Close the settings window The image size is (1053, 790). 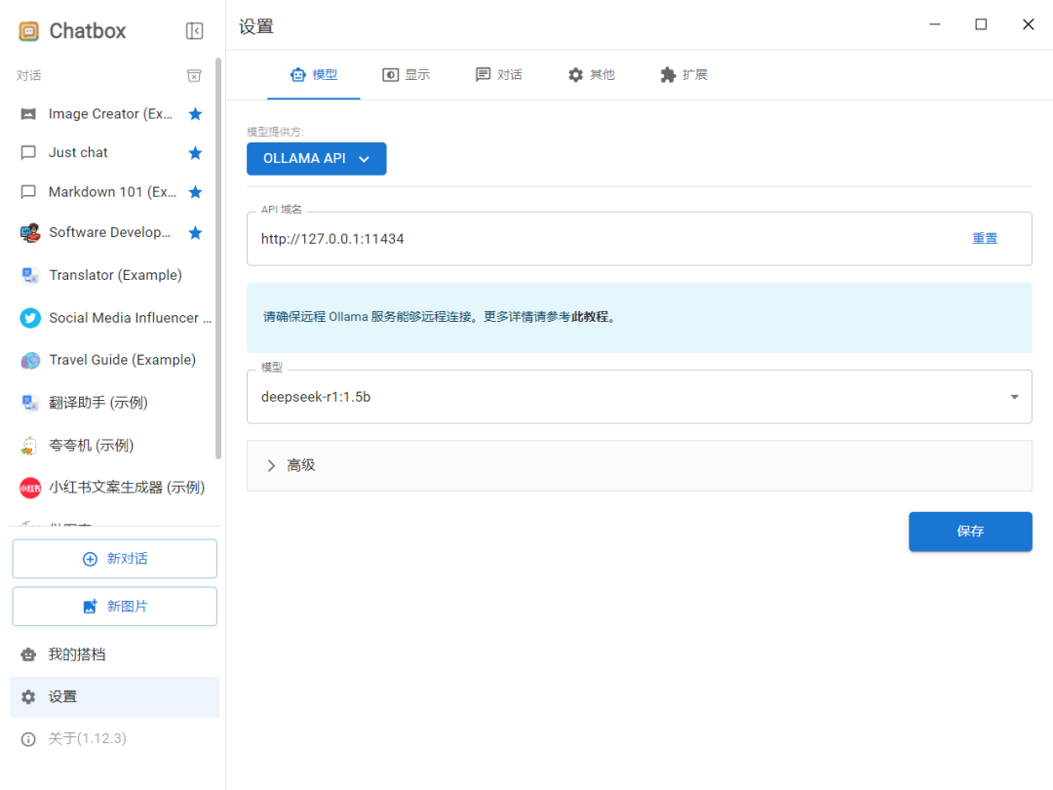[1028, 24]
